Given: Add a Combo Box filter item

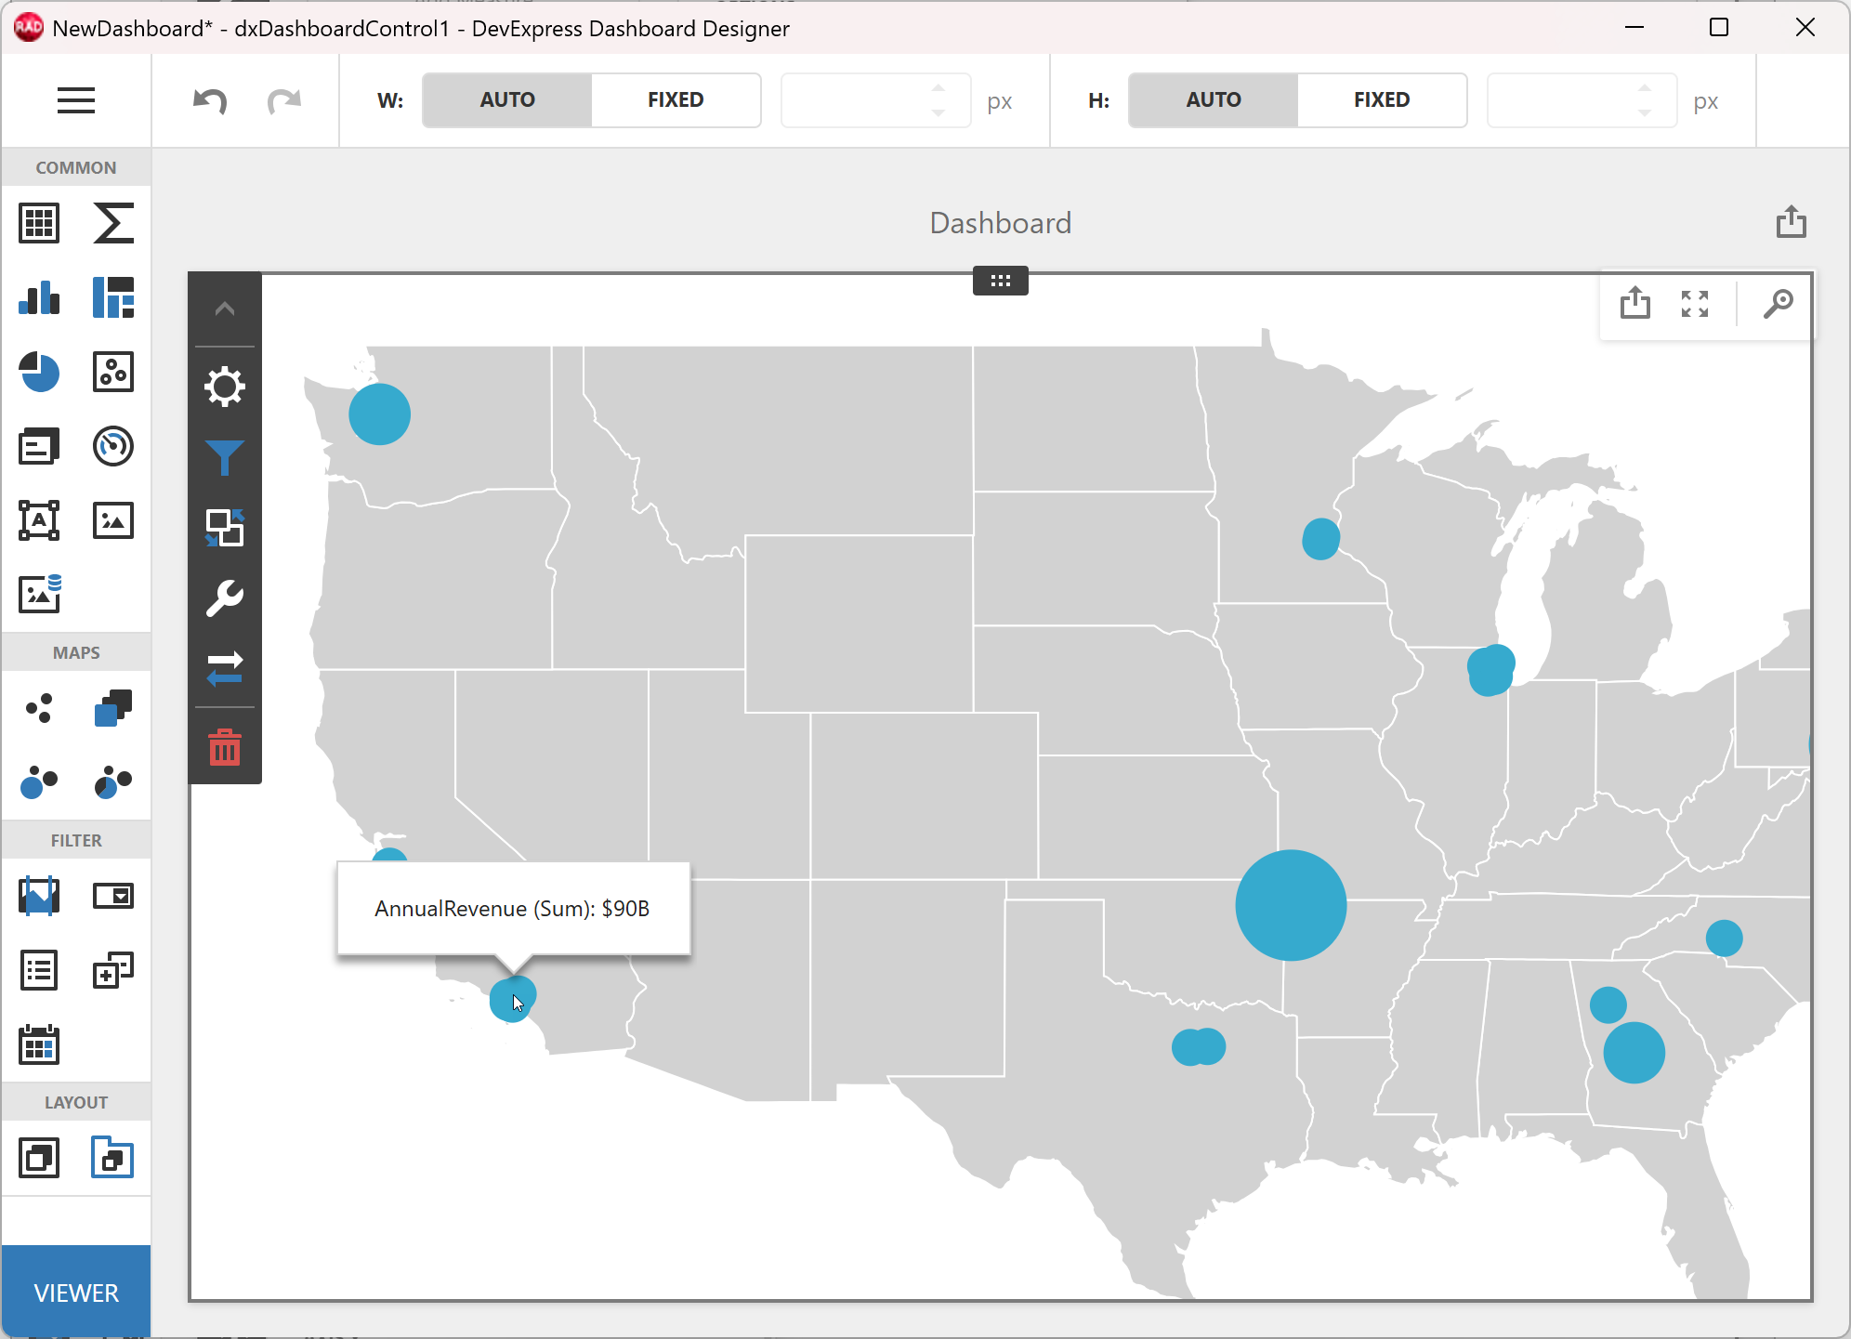Looking at the screenshot, I should [113, 896].
